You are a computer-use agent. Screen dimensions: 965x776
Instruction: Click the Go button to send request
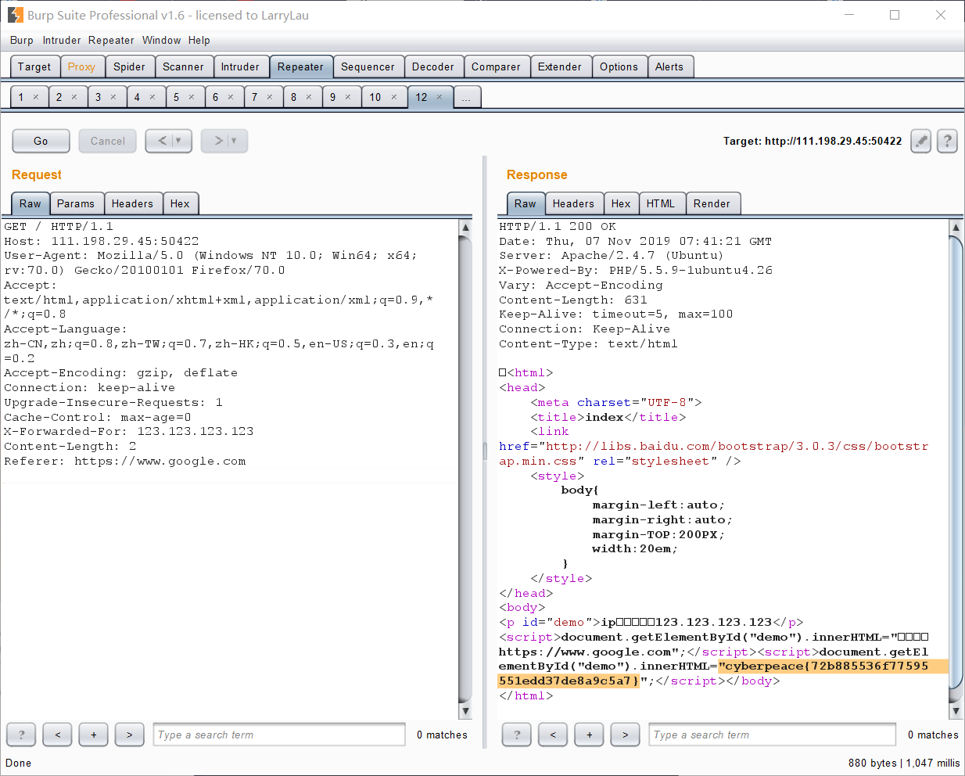click(41, 141)
